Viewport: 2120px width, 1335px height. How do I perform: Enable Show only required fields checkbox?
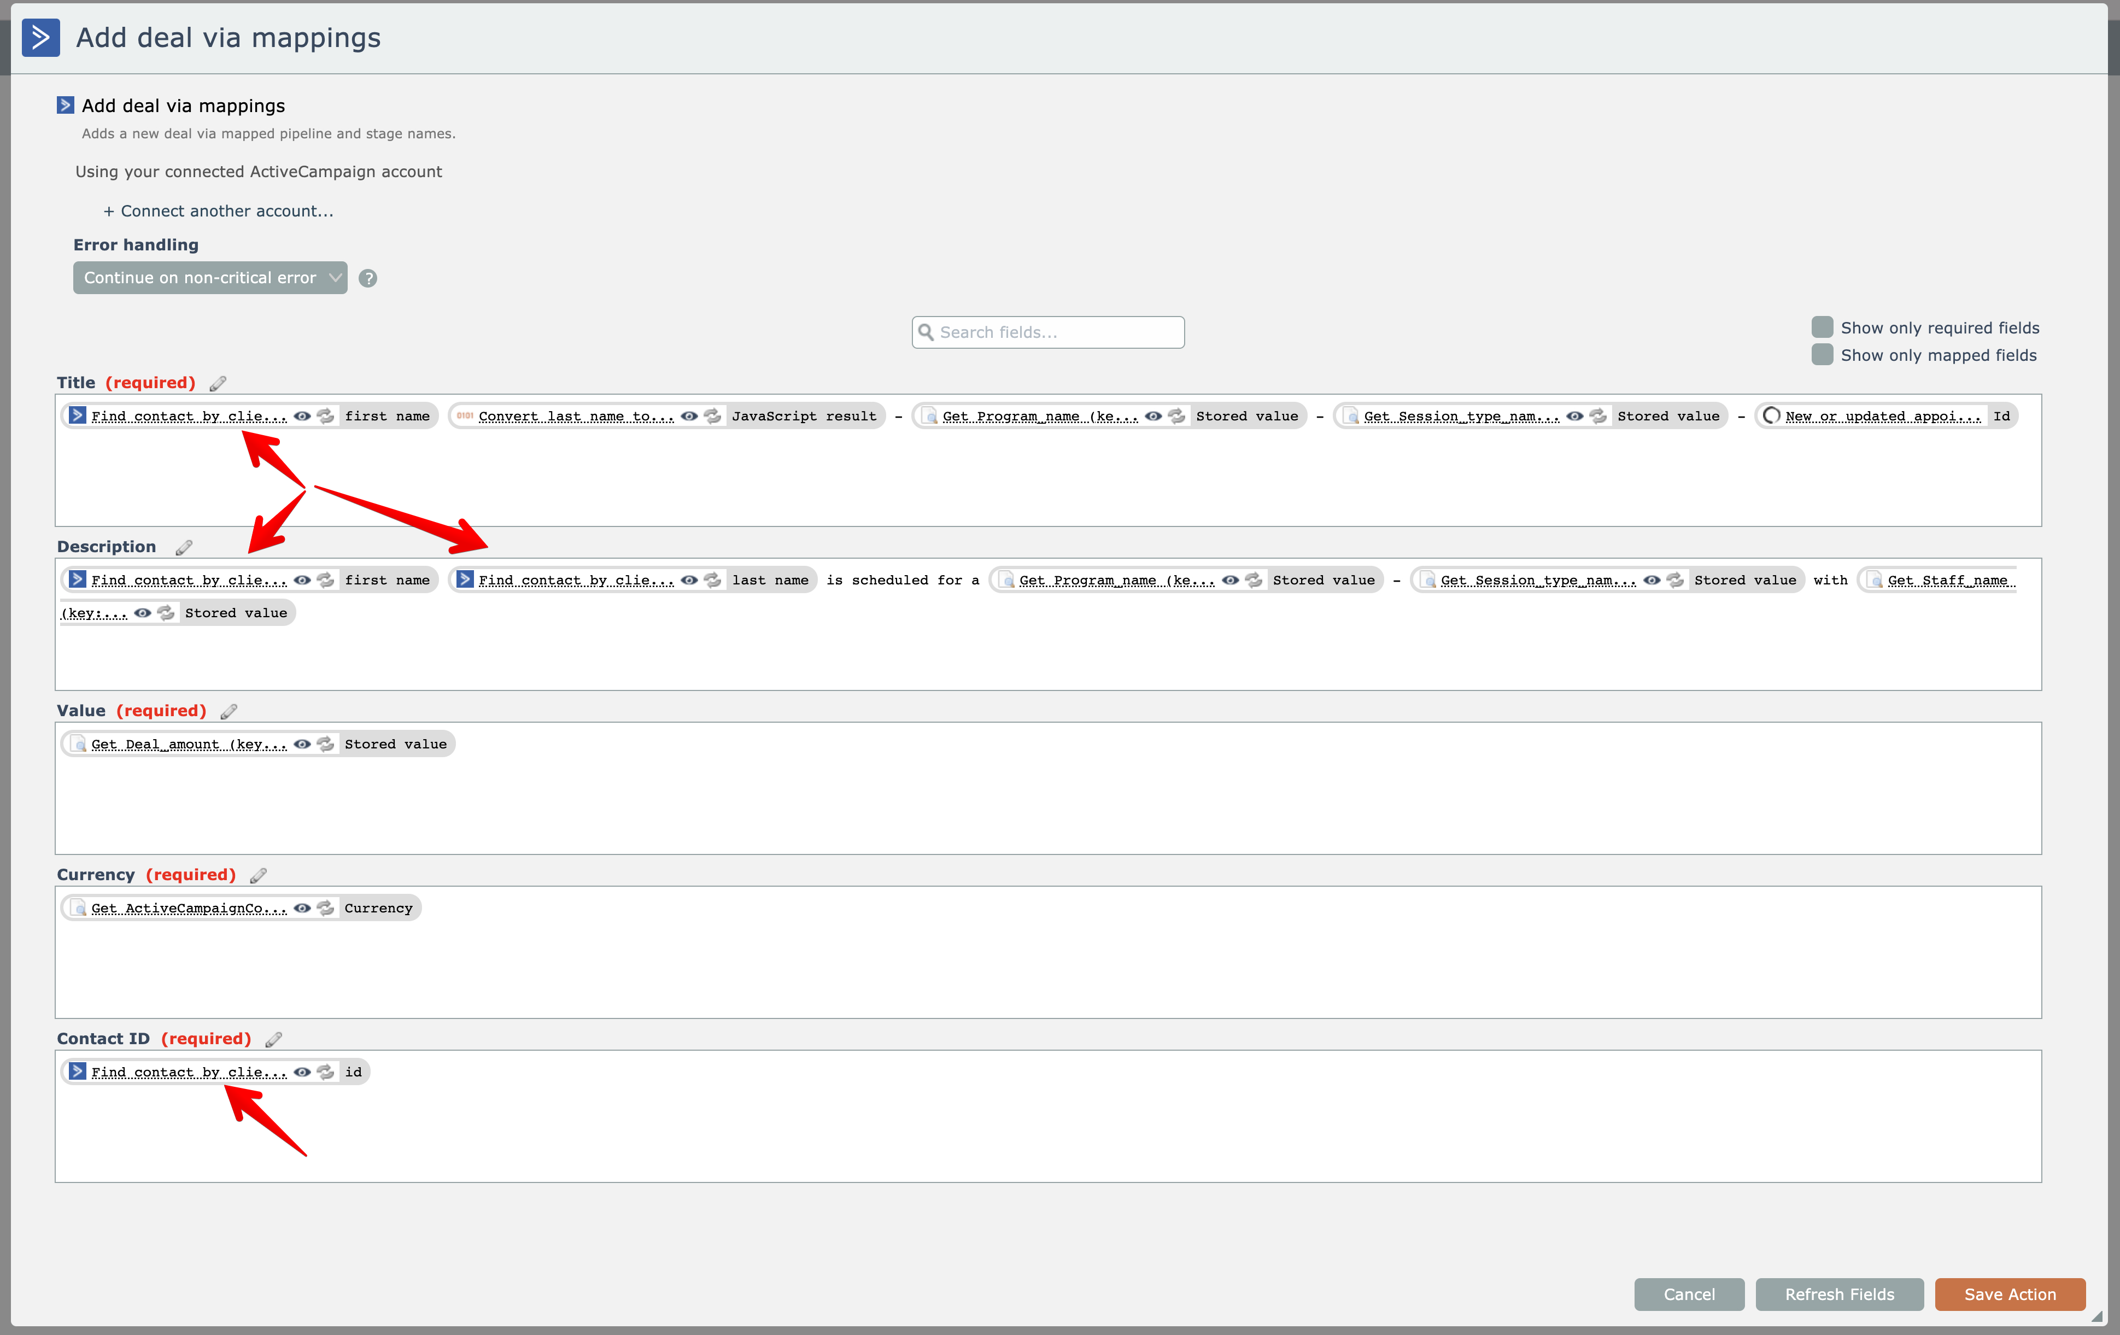pyautogui.click(x=1822, y=327)
